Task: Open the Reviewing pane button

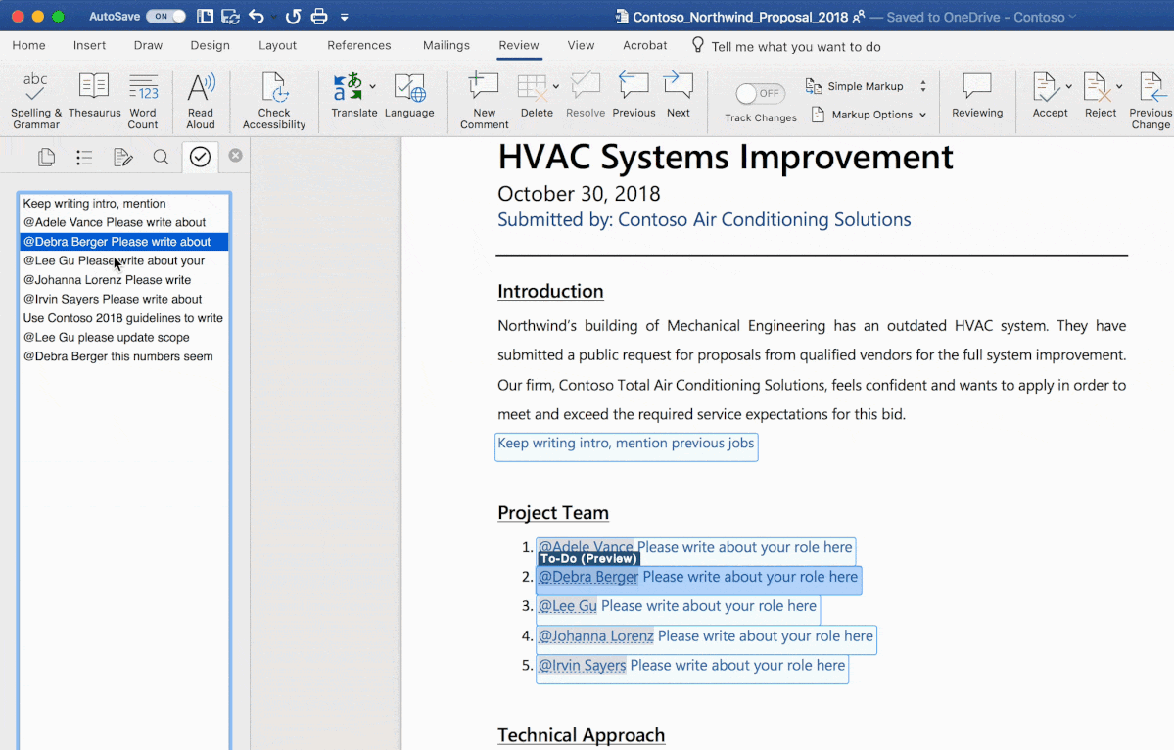Action: (977, 95)
